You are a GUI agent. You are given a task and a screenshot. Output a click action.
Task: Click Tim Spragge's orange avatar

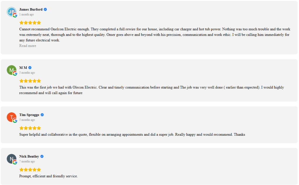(11, 117)
